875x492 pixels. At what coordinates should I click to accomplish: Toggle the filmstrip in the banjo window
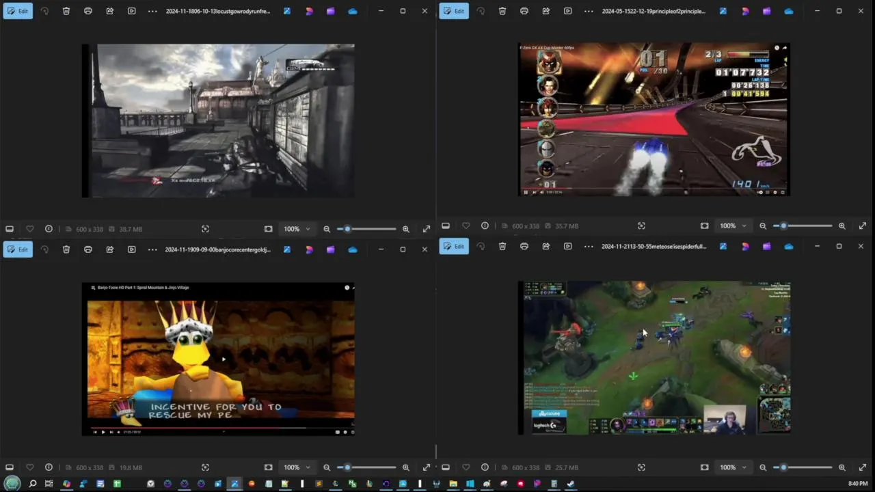(10, 467)
